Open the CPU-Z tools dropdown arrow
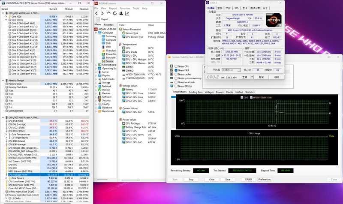 (x=252, y=77)
